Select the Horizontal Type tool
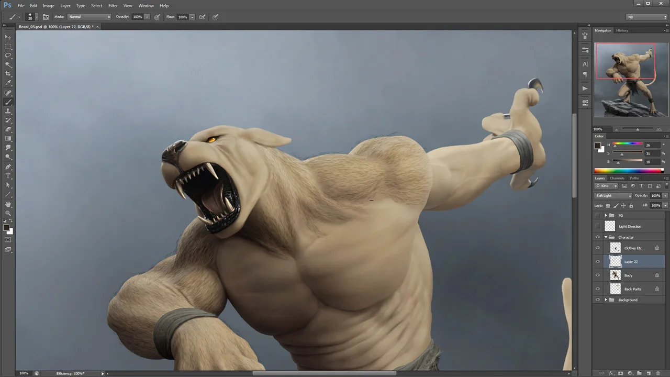This screenshot has height=377, width=670. pyautogui.click(x=8, y=176)
